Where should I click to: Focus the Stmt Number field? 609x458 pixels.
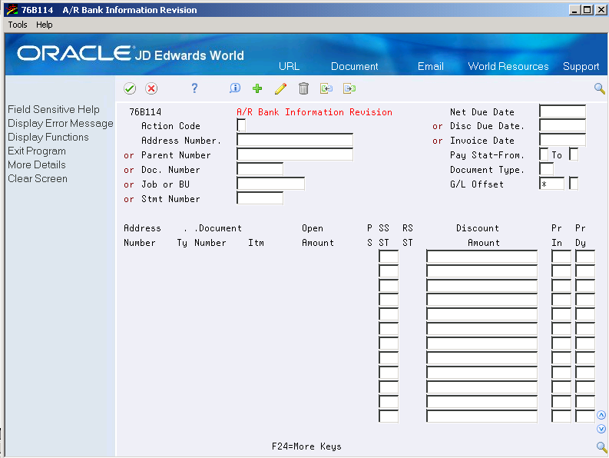260,198
